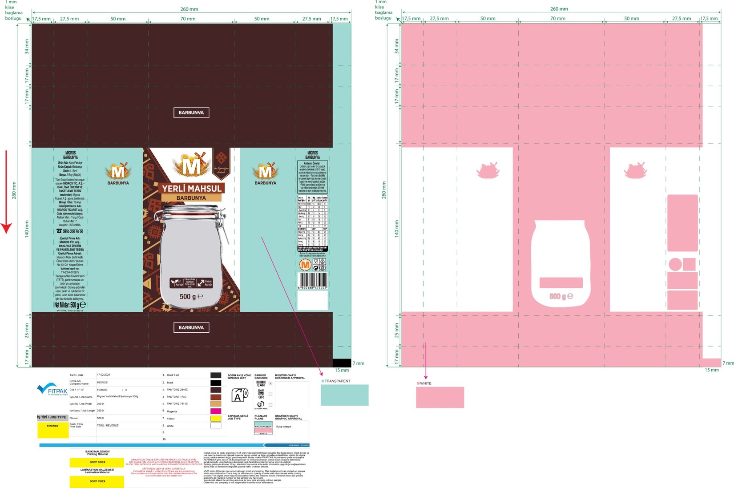Toggle the QR barcode checkbox

pyautogui.click(x=270, y=394)
